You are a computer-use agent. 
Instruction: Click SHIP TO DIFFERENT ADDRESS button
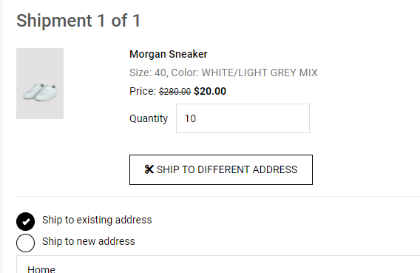221,169
